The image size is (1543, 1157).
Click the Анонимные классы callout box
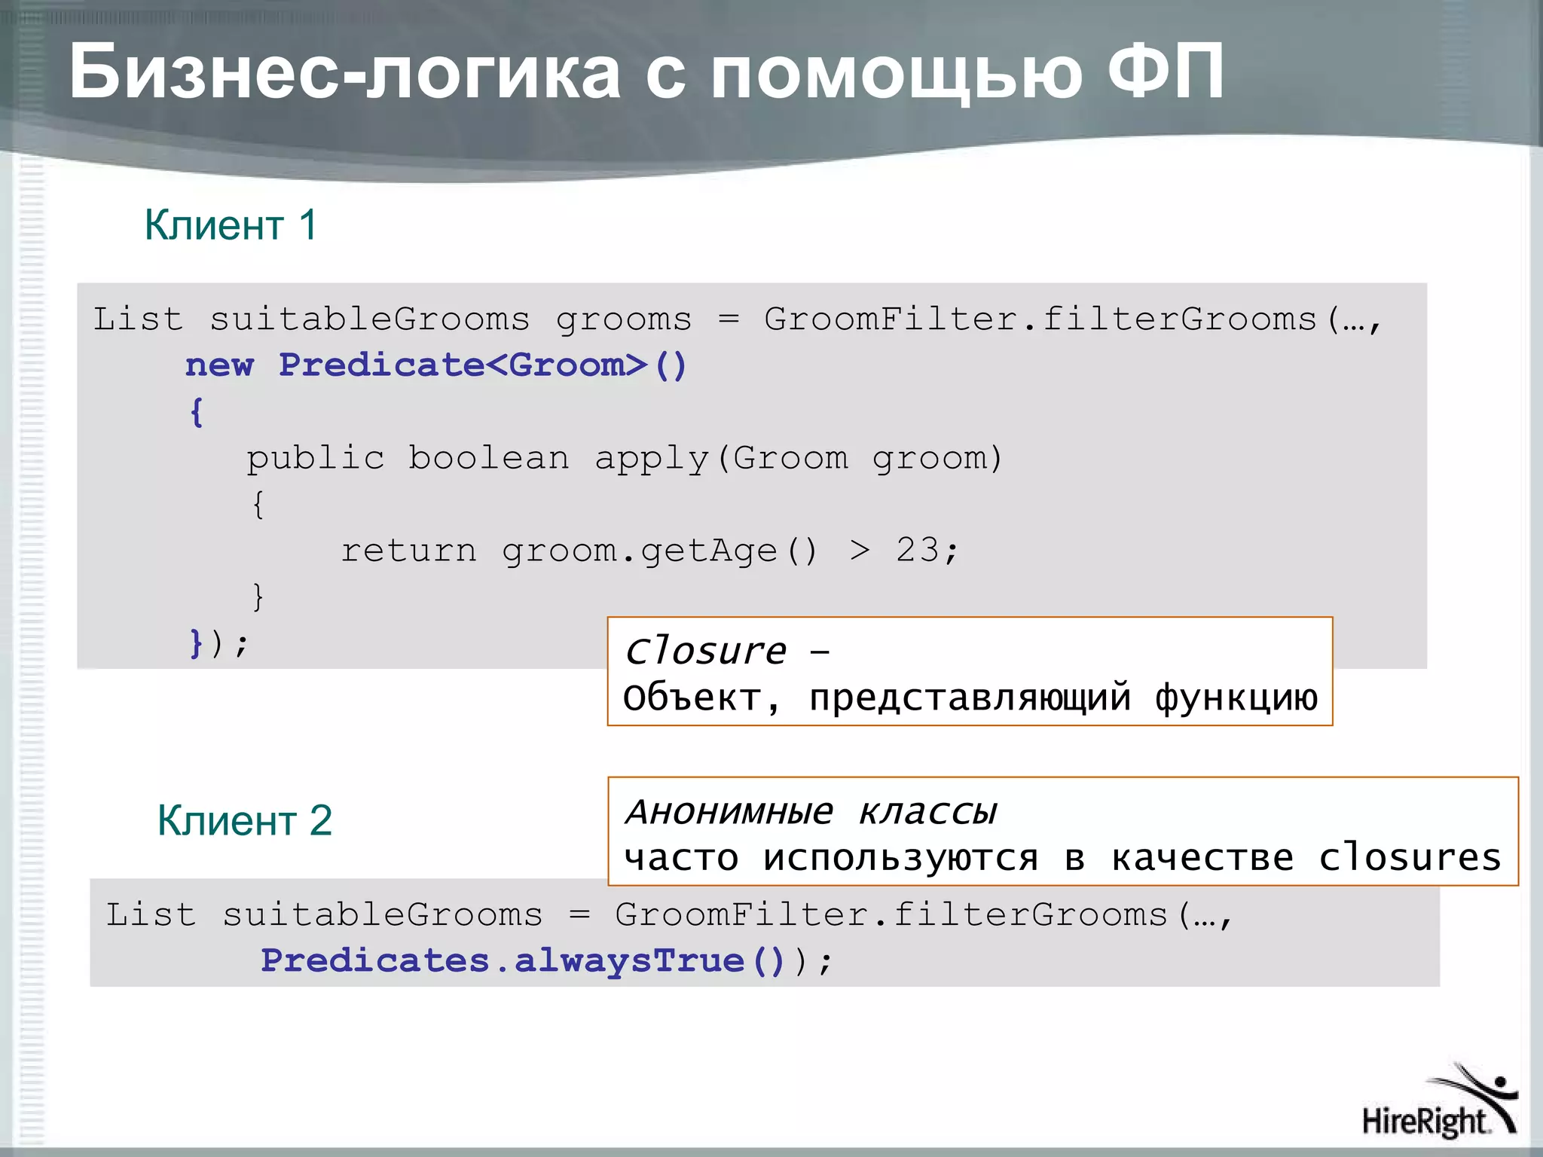[1062, 832]
